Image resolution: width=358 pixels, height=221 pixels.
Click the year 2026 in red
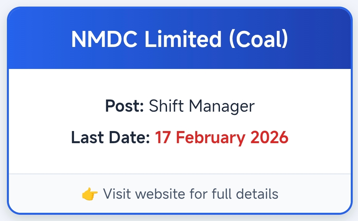tap(269, 138)
